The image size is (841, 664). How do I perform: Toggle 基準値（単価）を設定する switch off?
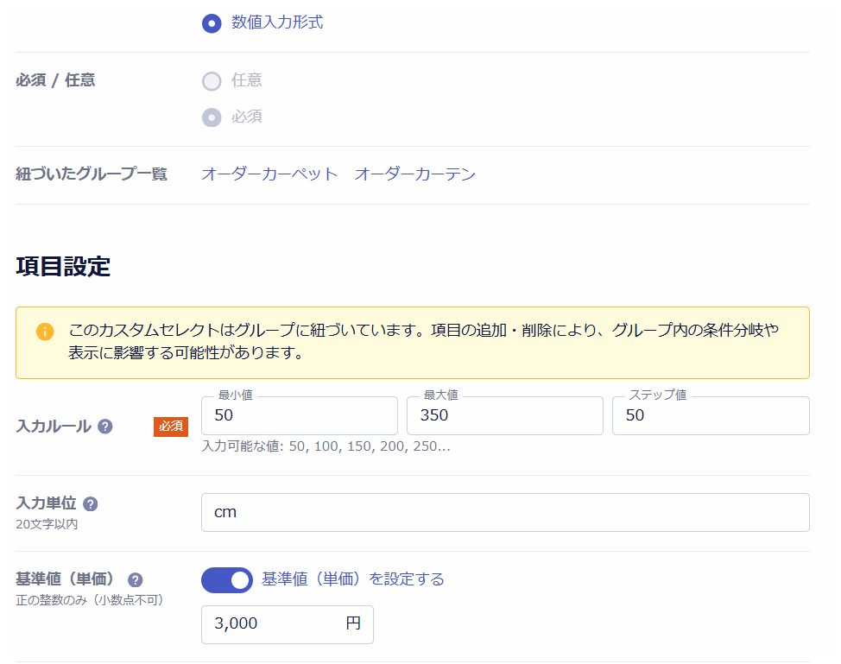point(226,580)
